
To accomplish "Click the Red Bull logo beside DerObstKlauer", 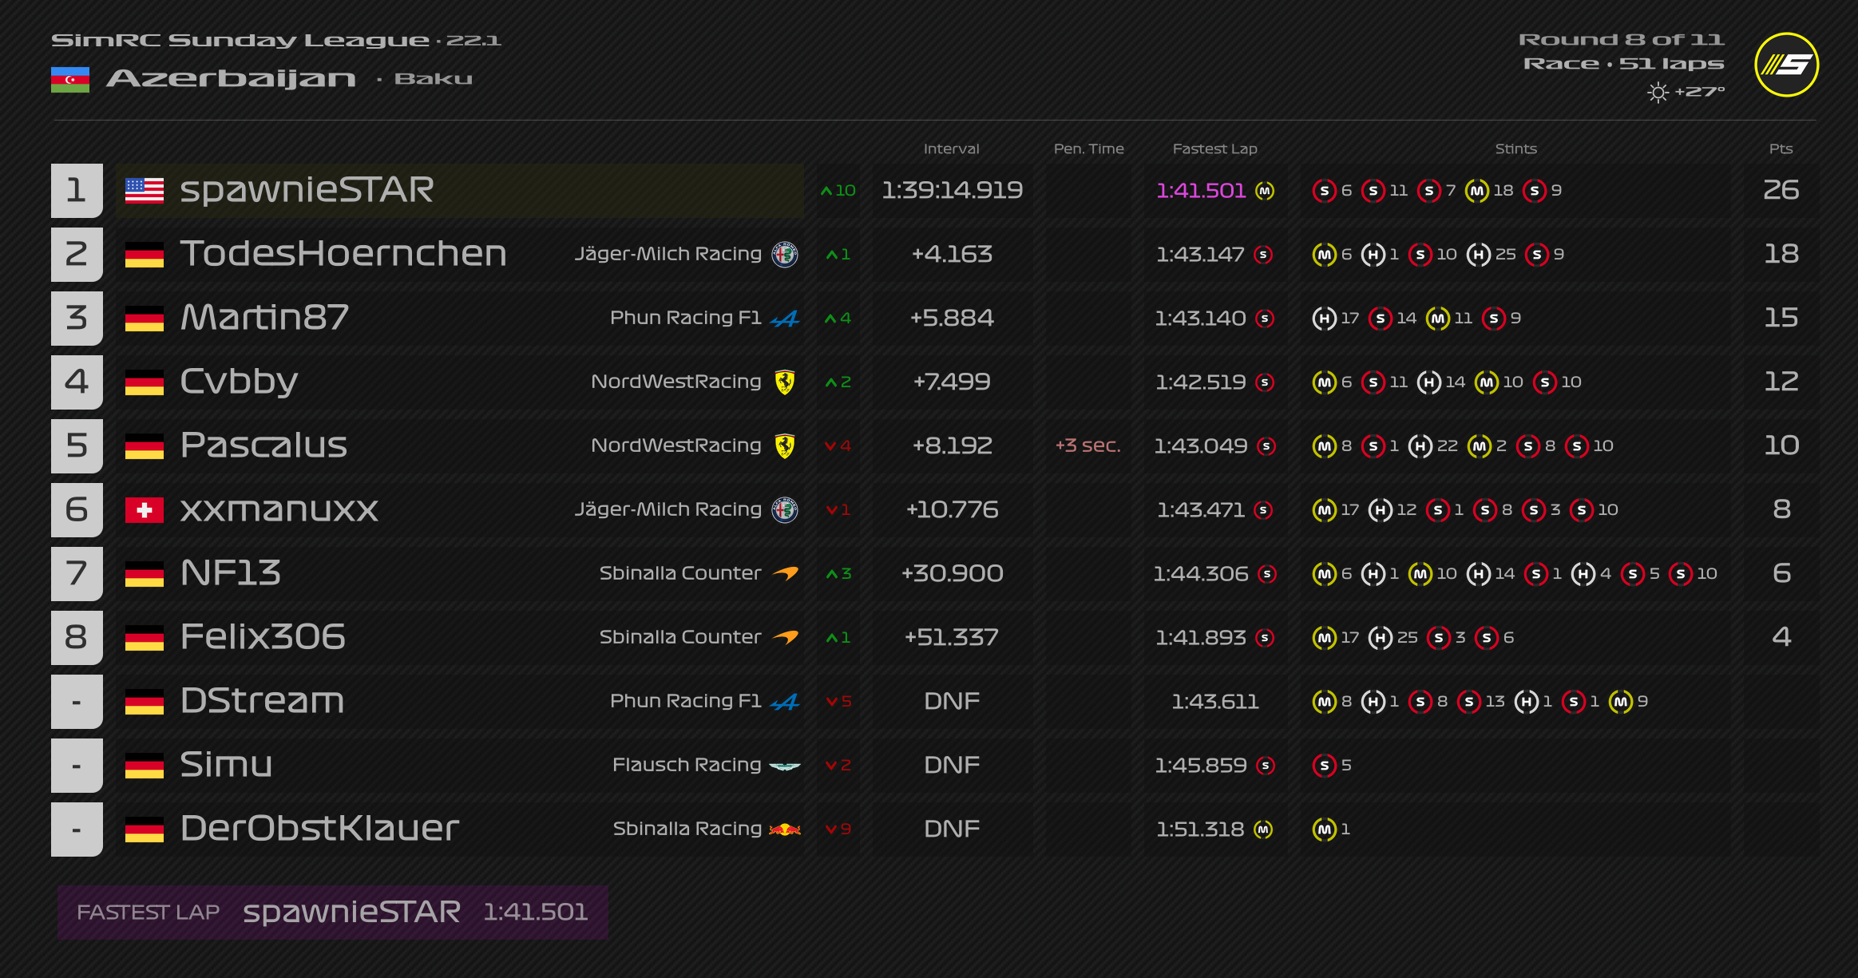I will pyautogui.click(x=785, y=830).
